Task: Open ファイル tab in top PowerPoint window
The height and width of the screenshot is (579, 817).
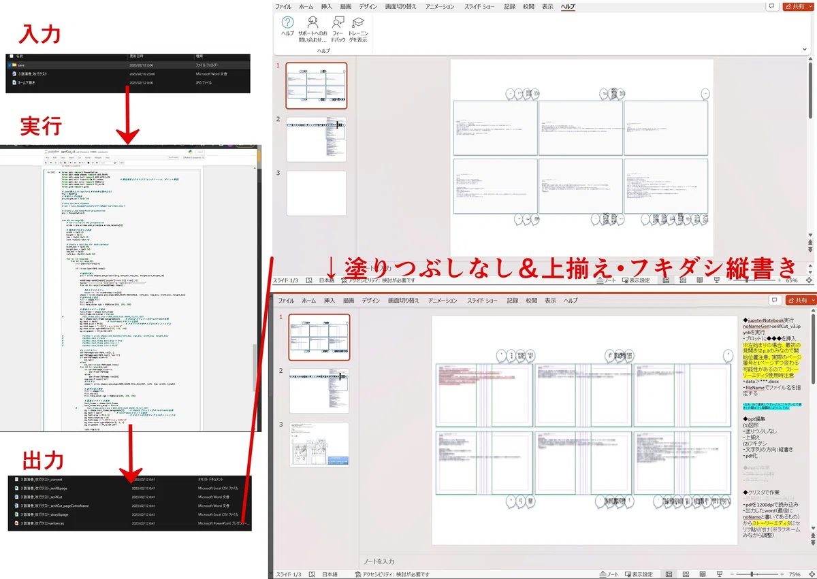Action: [x=285, y=6]
